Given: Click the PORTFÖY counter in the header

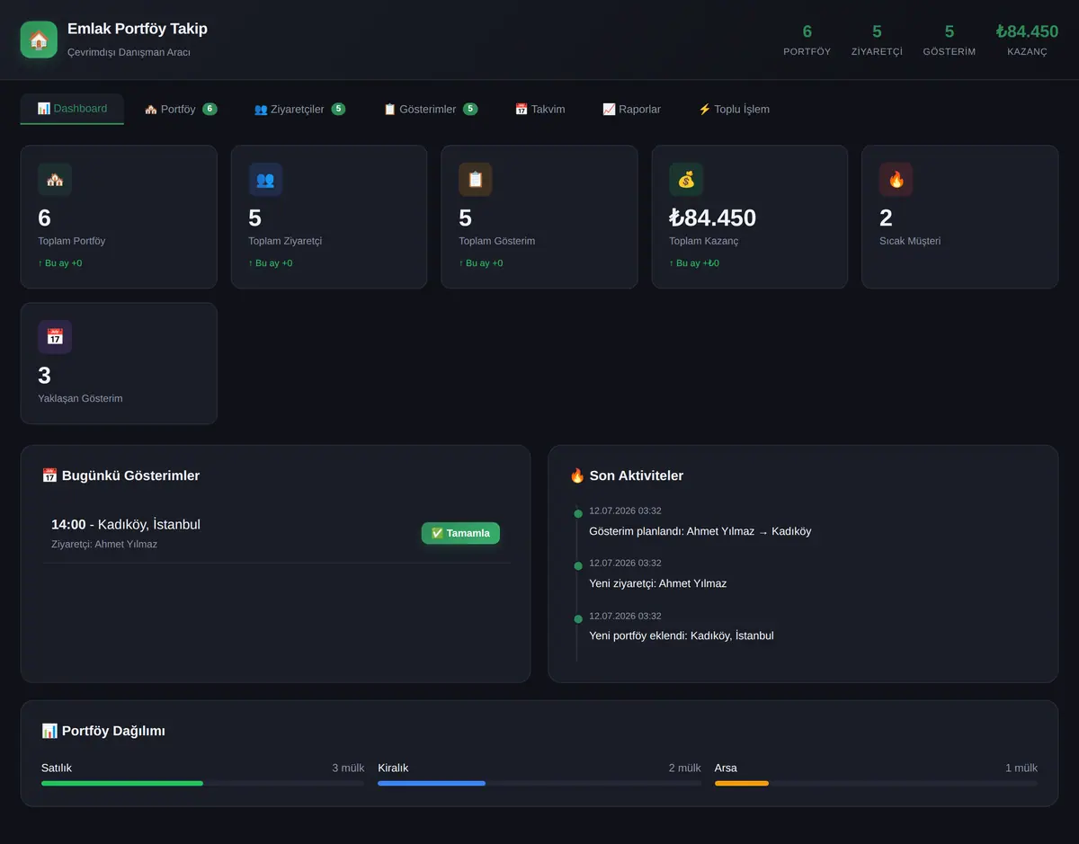Looking at the screenshot, I should [807, 40].
